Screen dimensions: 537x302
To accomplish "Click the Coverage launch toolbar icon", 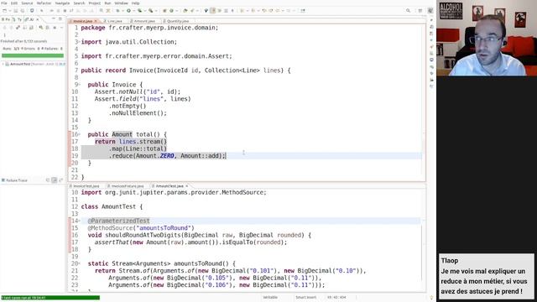I will coord(140,11).
